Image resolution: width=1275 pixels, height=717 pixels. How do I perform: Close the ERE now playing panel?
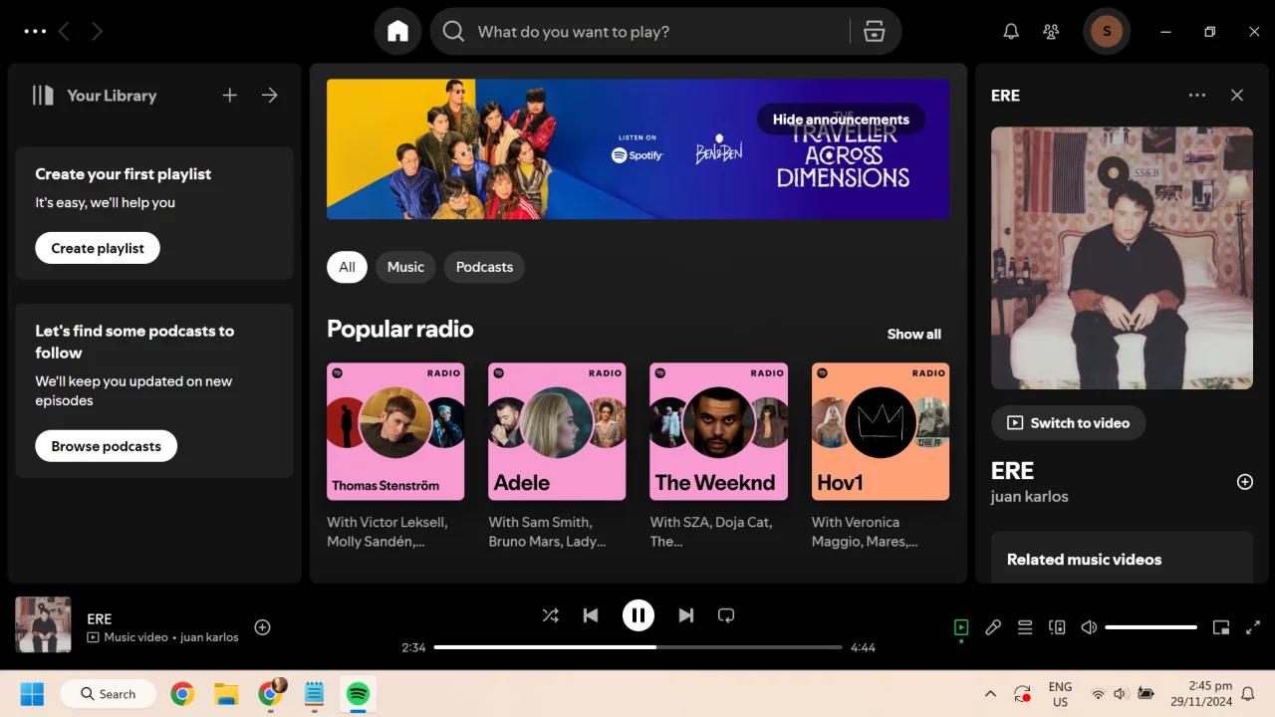click(x=1237, y=96)
